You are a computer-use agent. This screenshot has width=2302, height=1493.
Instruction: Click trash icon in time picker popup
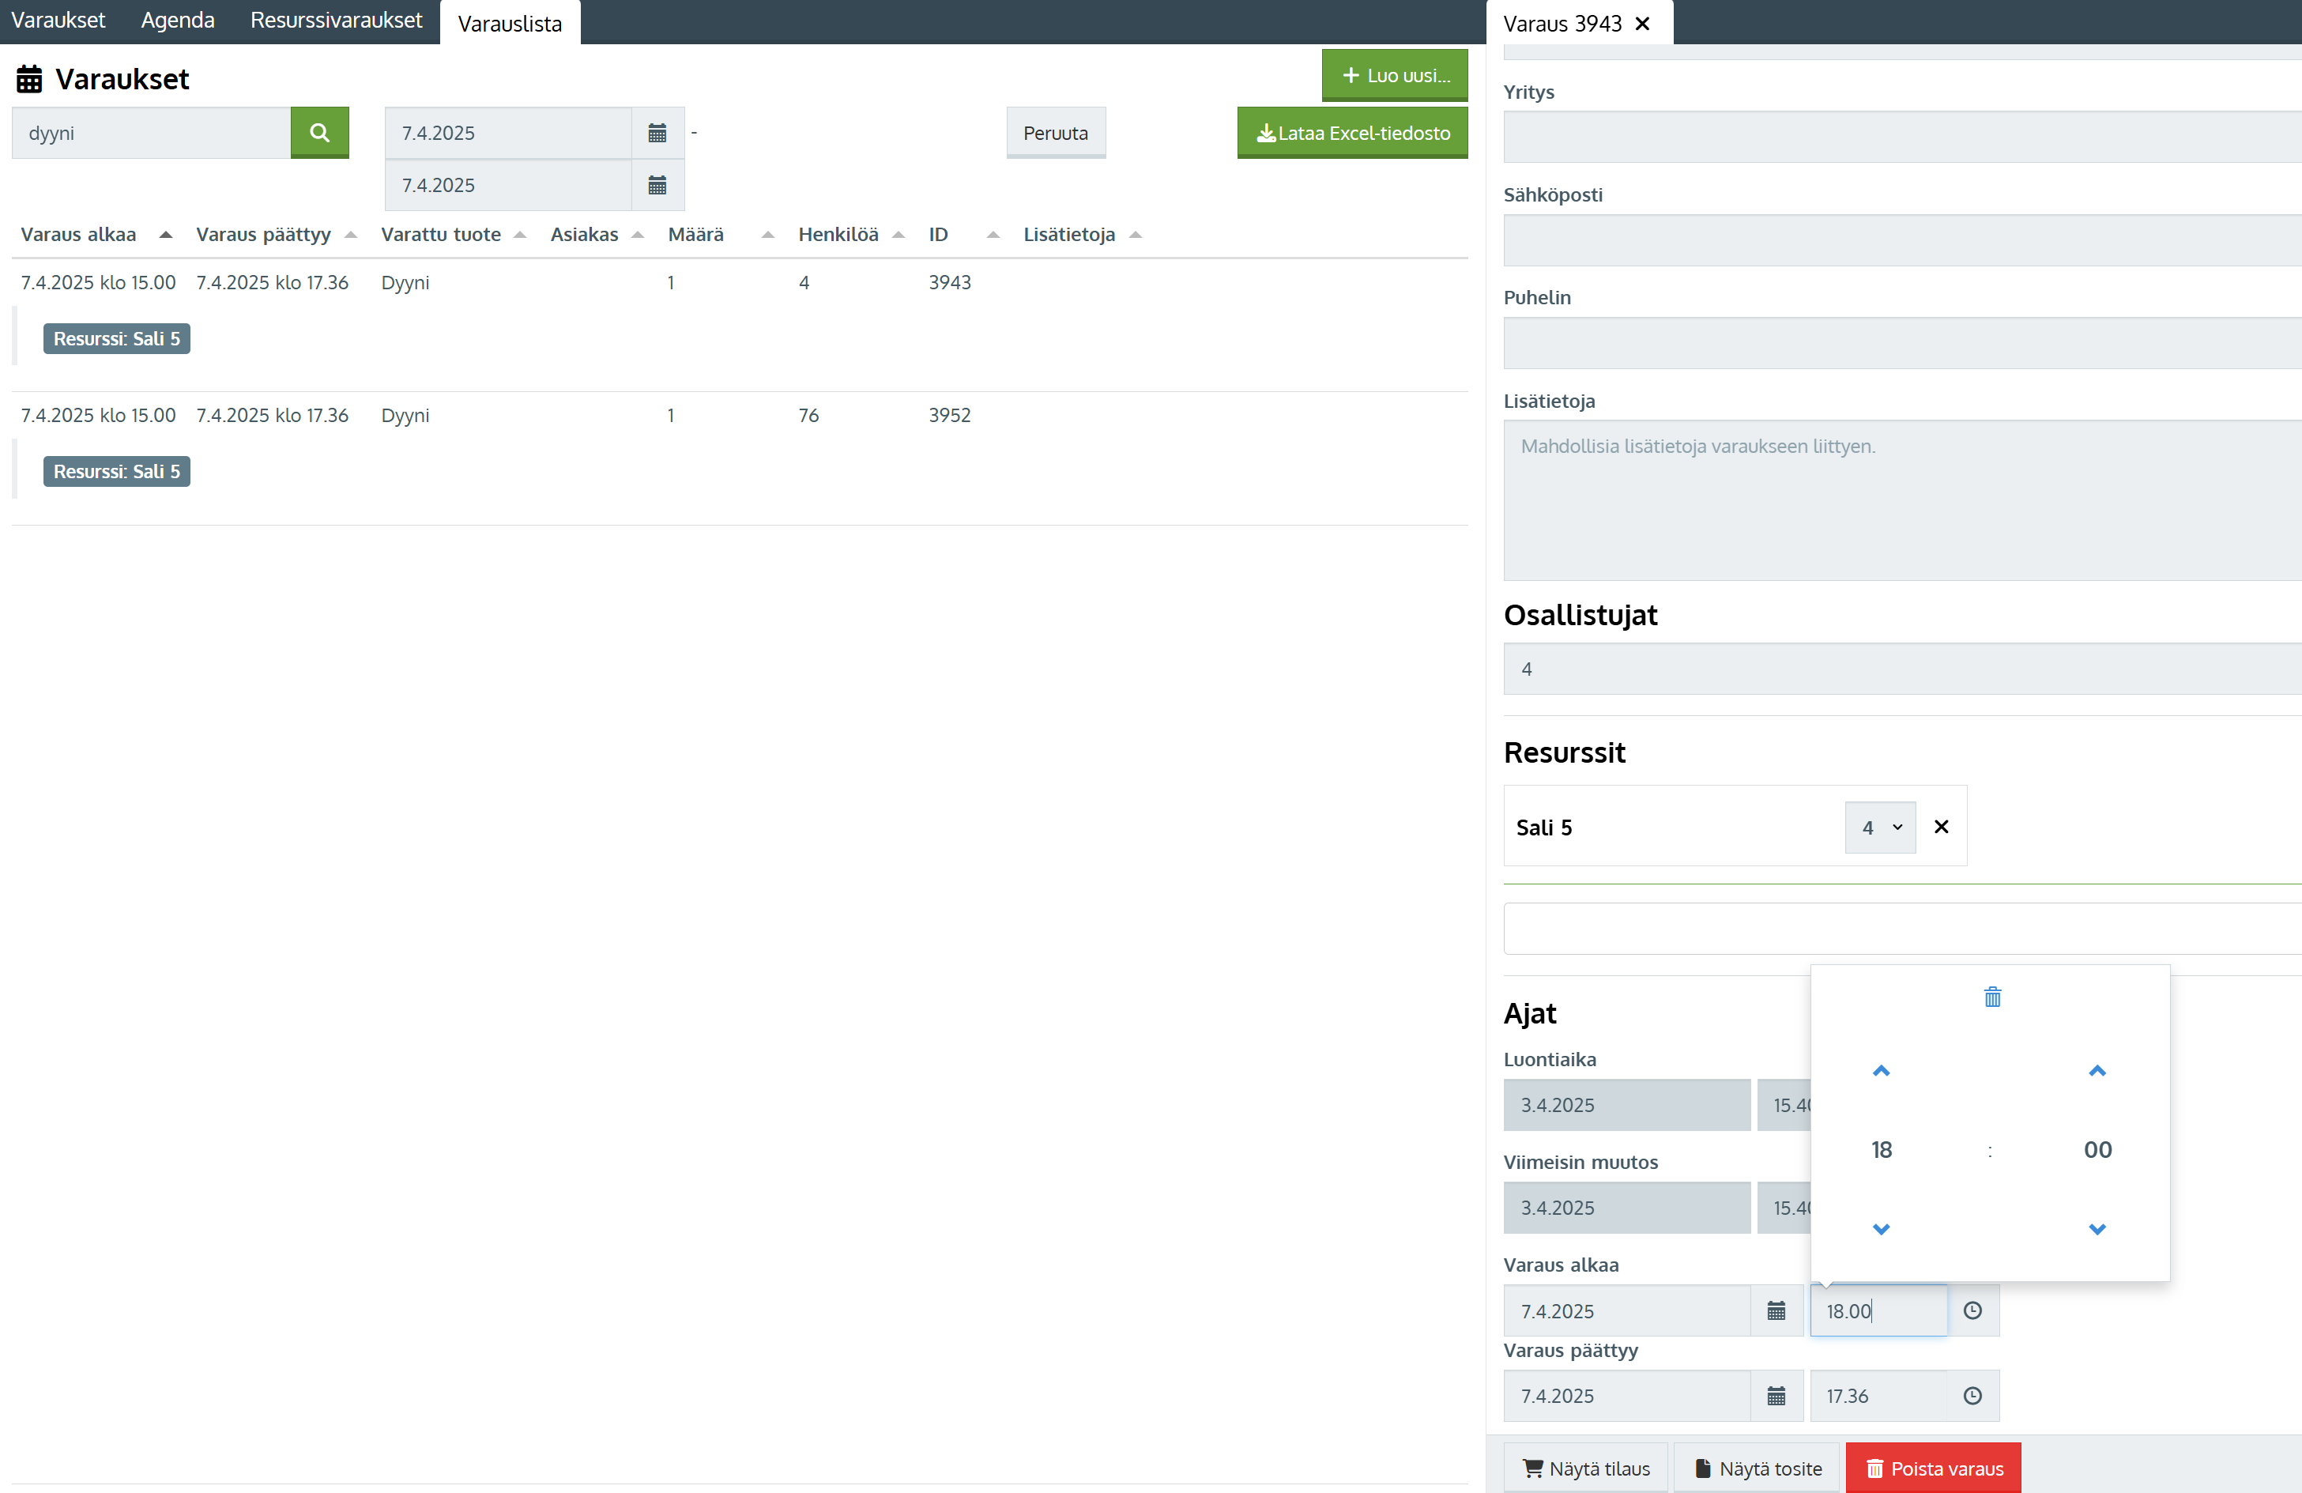[1991, 997]
